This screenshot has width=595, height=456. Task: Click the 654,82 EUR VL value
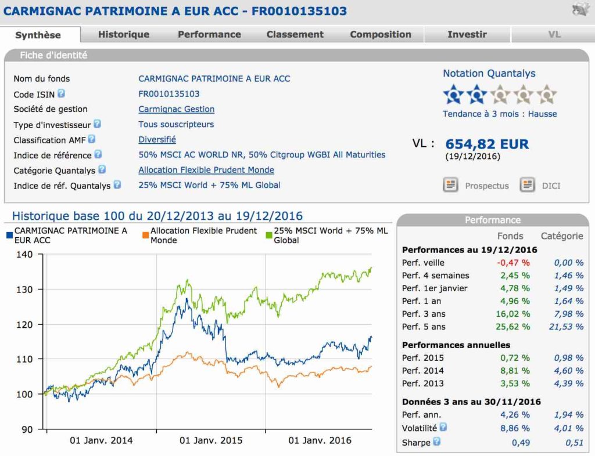tap(487, 144)
